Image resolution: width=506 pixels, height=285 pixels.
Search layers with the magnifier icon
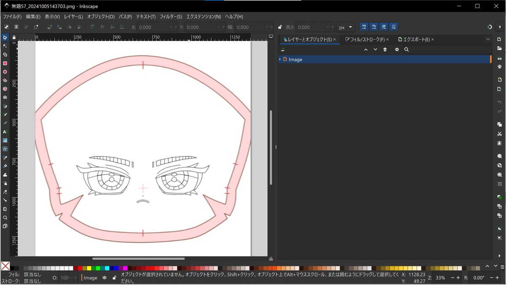coord(406,49)
